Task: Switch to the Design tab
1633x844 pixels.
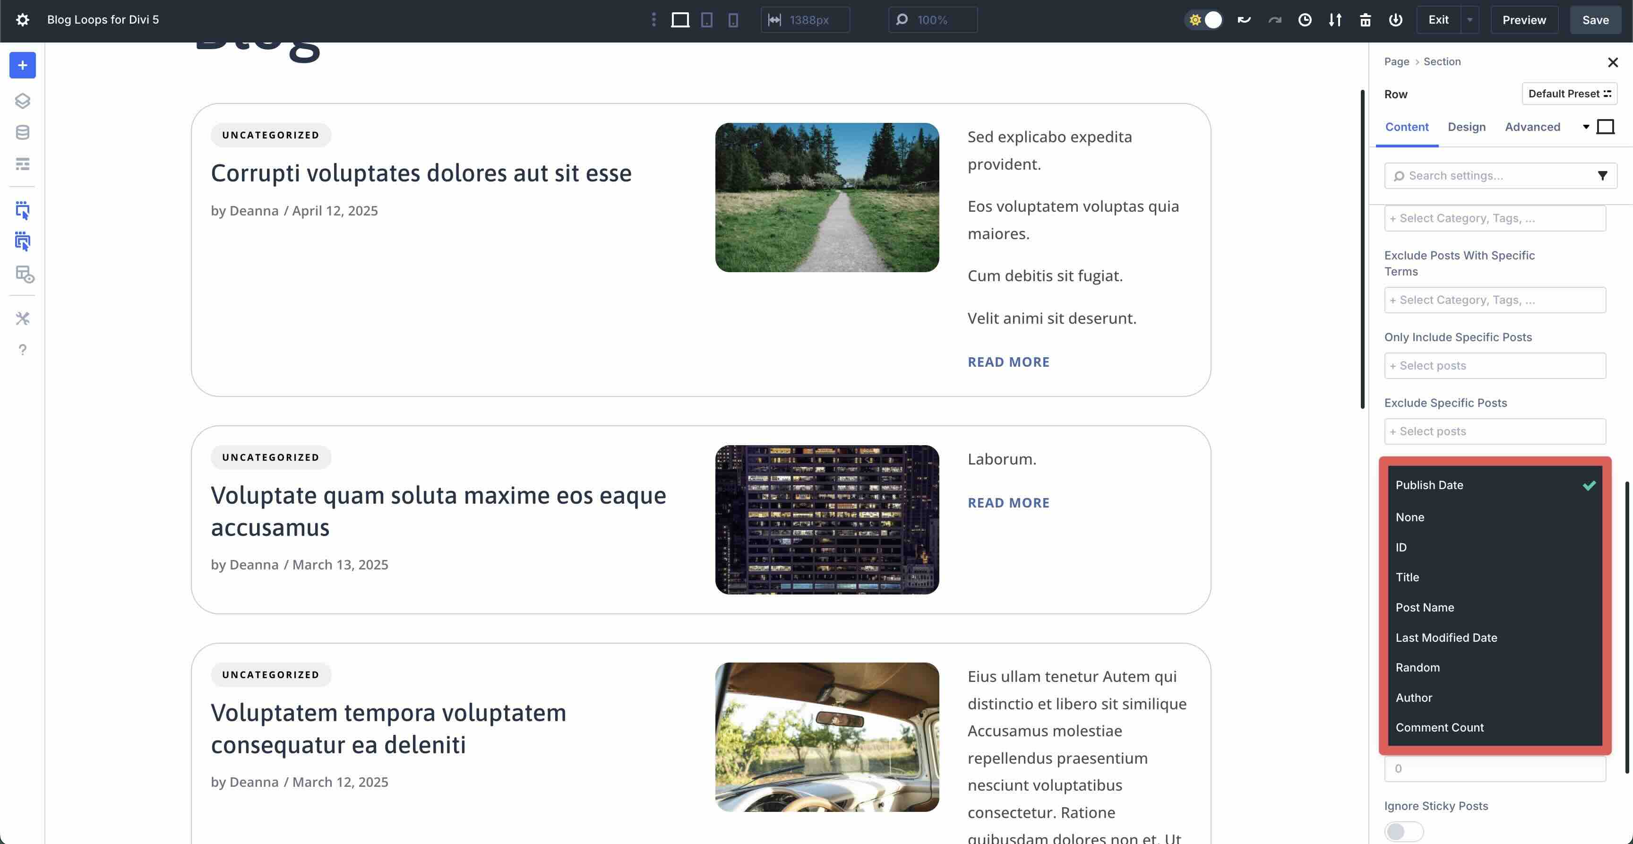Action: 1466,127
